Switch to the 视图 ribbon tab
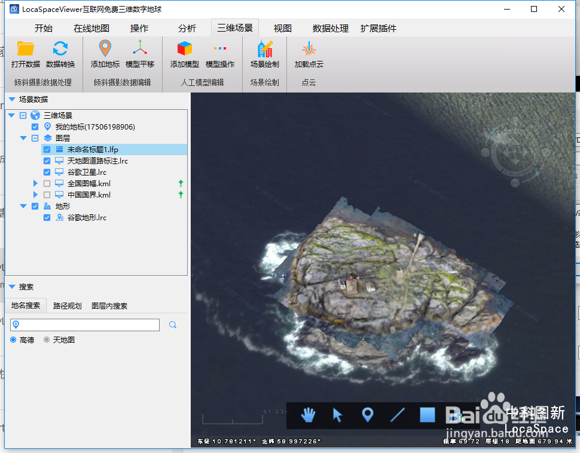The height and width of the screenshot is (453, 580). [281, 27]
